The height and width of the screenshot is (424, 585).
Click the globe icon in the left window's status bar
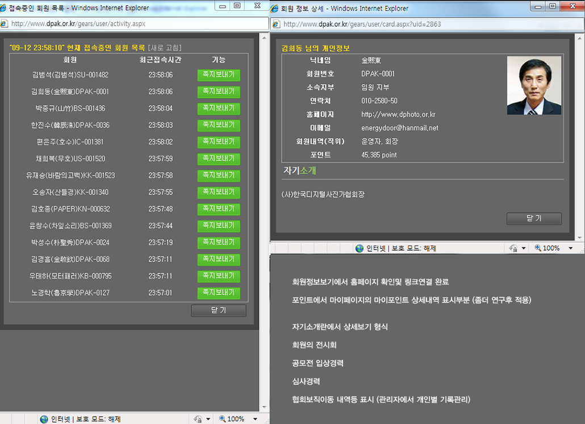(44, 419)
